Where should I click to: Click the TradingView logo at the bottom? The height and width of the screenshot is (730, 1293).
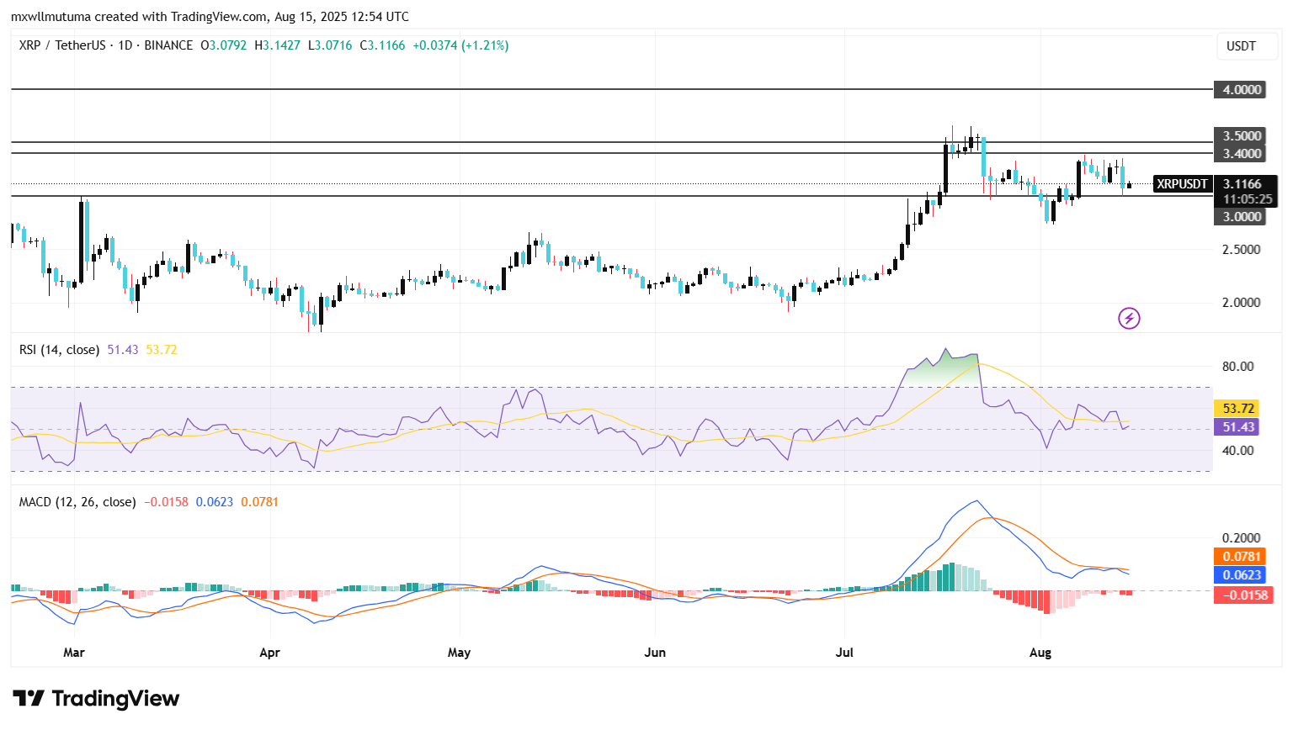point(96,699)
